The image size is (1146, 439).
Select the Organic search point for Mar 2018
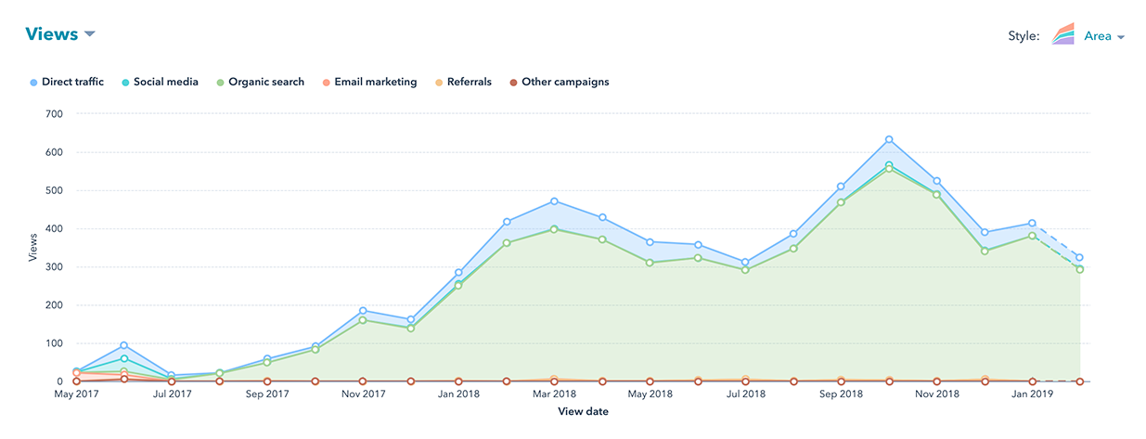point(554,228)
